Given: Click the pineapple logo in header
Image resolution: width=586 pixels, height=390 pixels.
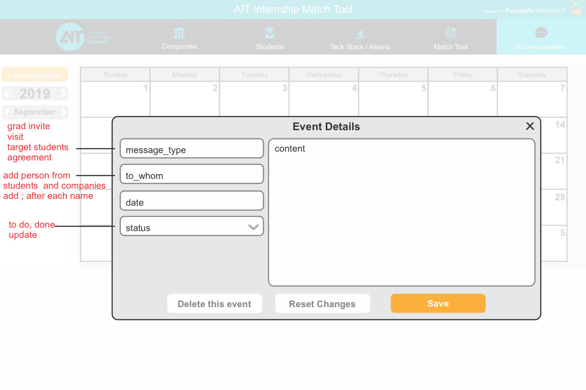Looking at the screenshot, I should pos(576,9).
